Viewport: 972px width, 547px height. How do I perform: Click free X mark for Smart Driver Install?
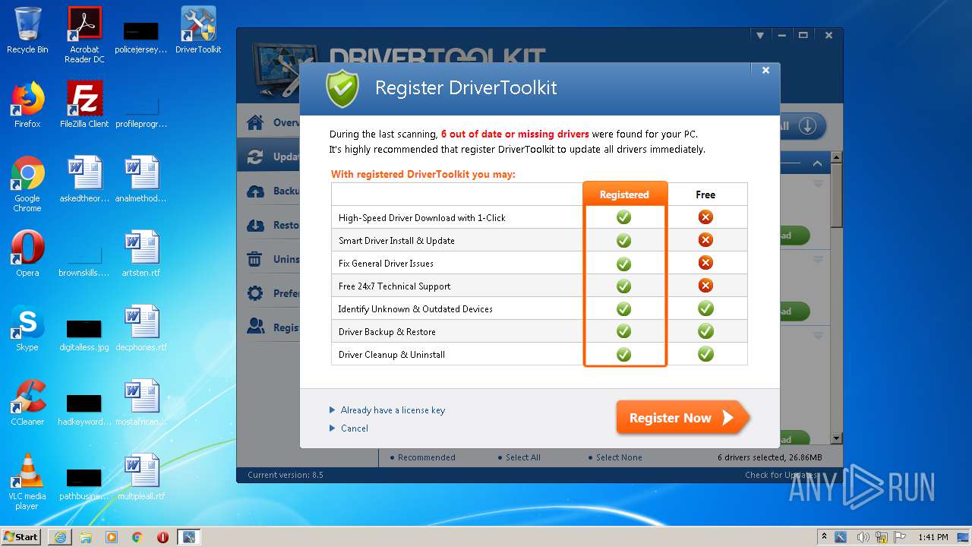point(705,240)
